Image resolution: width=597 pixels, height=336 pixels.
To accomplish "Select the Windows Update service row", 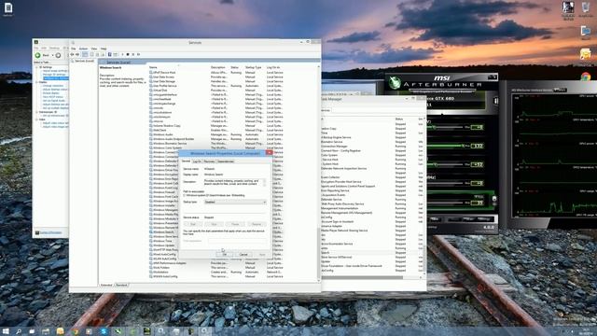I will click(164, 245).
